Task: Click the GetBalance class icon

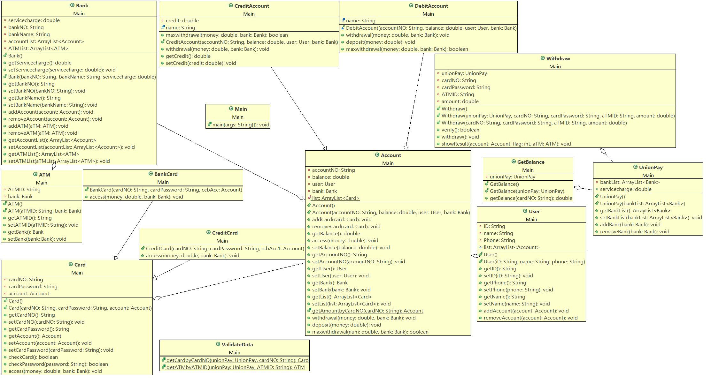Action: (514, 162)
